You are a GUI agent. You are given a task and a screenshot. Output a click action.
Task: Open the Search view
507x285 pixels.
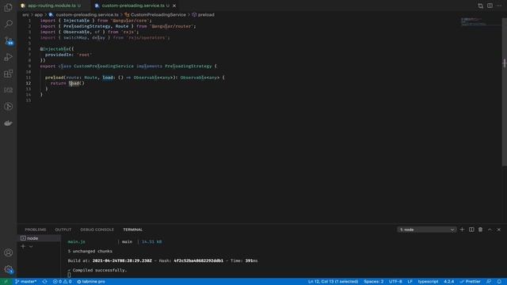tap(9, 24)
